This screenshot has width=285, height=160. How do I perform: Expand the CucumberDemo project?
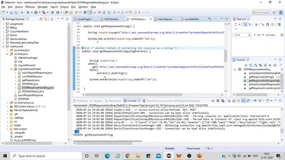click(x=3, y=32)
